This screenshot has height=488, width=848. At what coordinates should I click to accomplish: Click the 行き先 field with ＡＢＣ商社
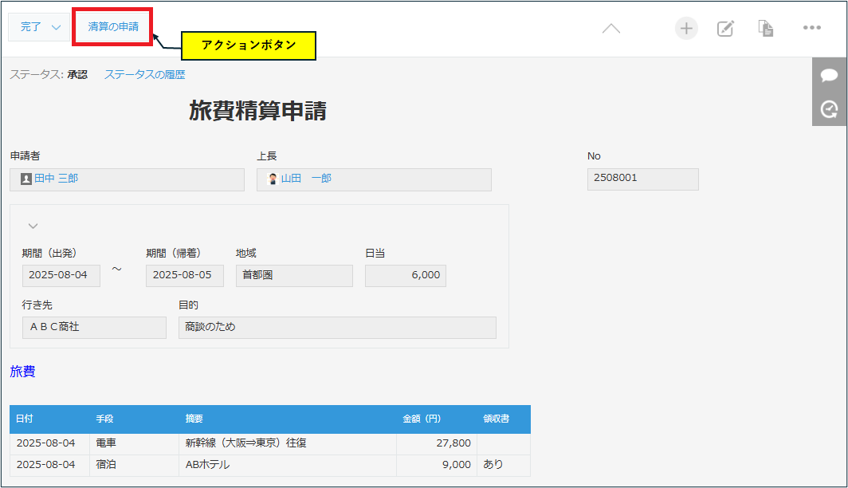[x=94, y=327]
